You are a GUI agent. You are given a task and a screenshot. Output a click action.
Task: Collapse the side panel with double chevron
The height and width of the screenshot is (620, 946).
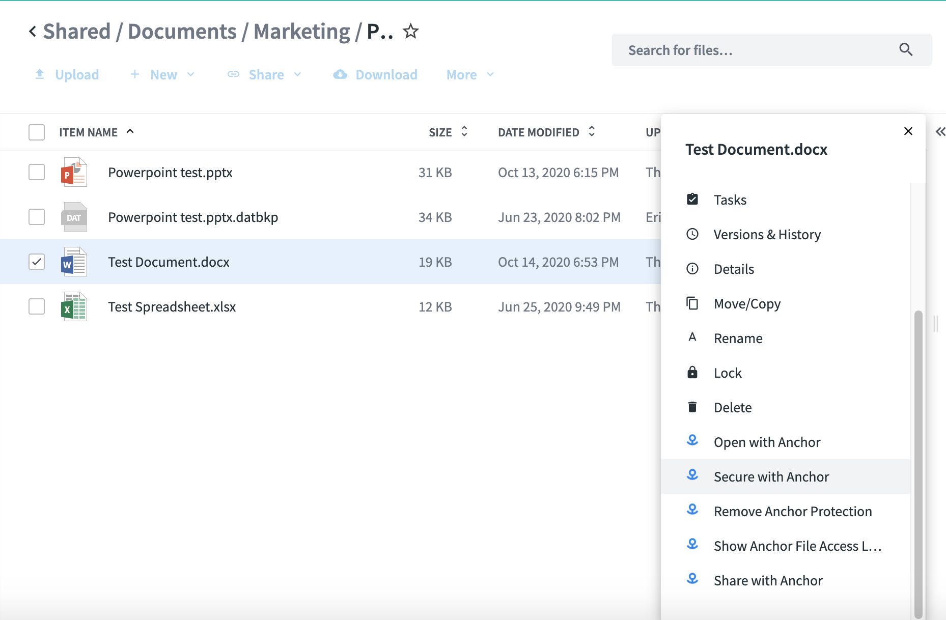point(940,132)
